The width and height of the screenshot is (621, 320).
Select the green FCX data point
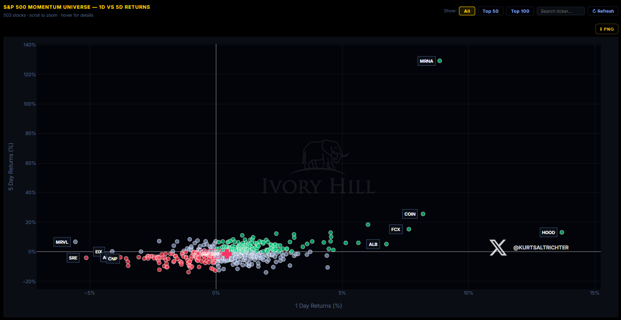pyautogui.click(x=409, y=229)
